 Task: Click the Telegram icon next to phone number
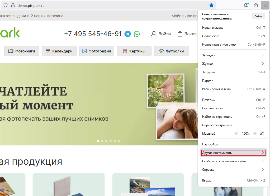point(128,34)
